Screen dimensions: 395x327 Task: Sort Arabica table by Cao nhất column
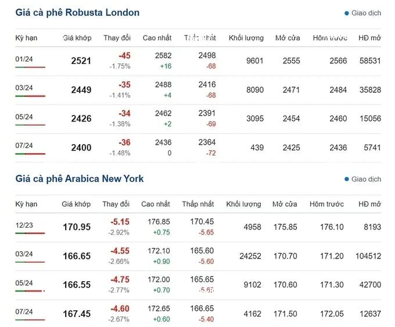point(156,204)
